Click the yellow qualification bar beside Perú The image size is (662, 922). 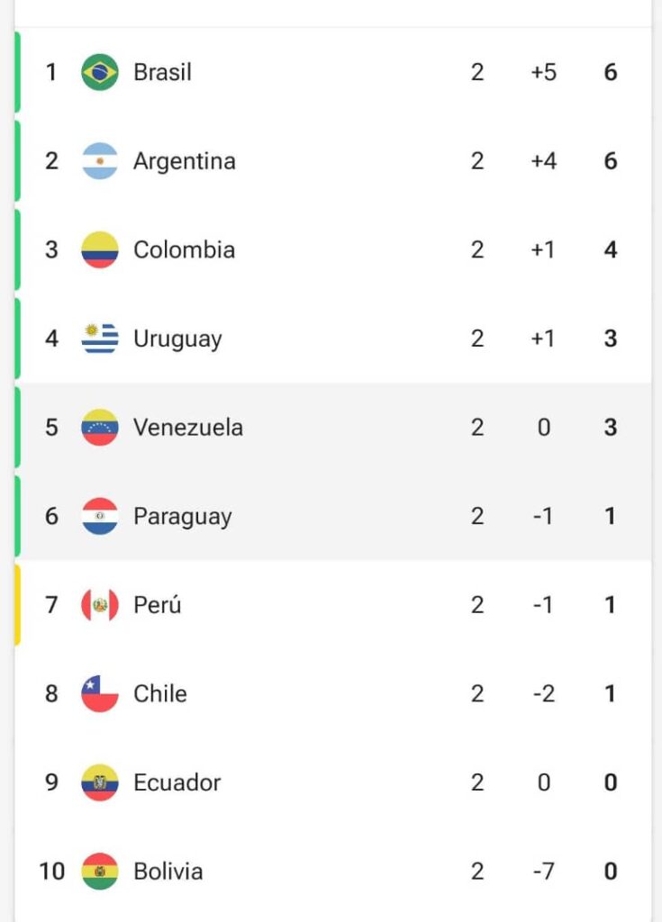click(18, 605)
